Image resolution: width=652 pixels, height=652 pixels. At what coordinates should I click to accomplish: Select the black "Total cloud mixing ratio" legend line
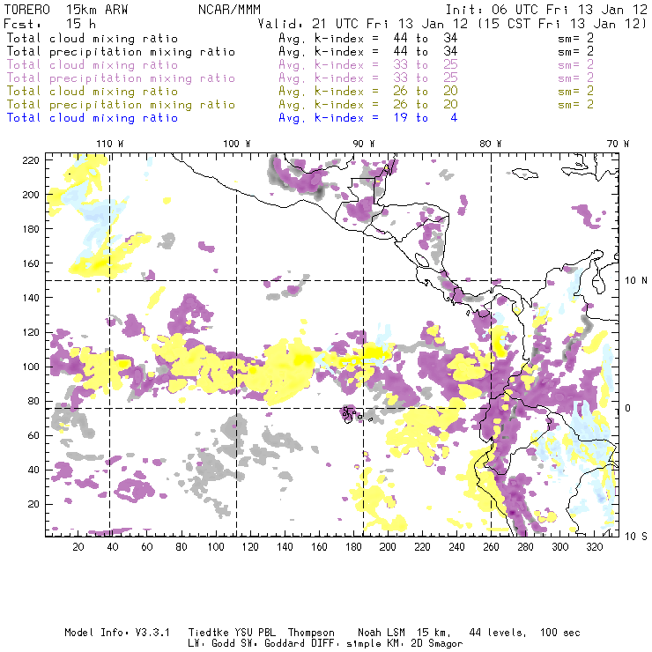(93, 38)
